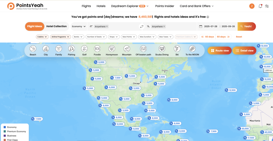Choose the Family category icon

59,49
